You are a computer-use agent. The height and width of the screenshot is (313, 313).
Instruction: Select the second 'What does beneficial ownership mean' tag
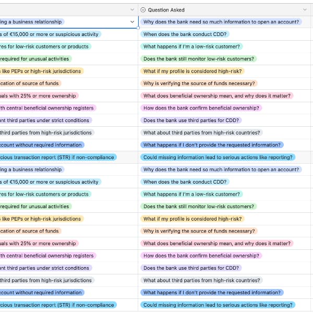tap(217, 244)
